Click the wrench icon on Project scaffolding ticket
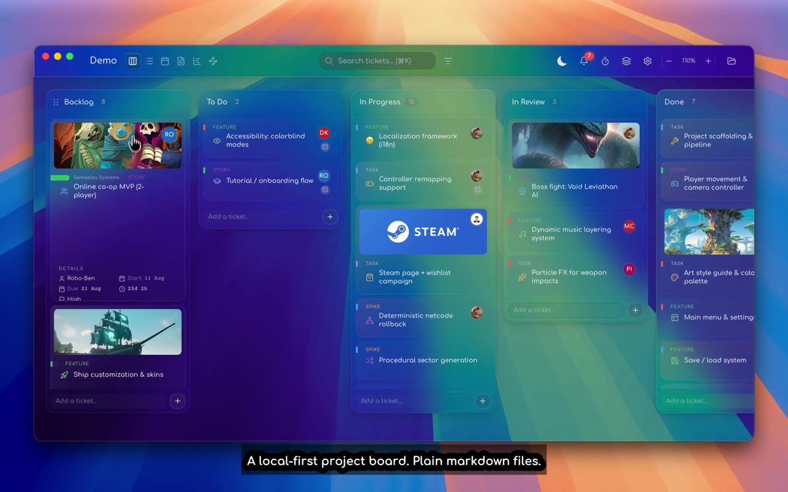 pos(675,141)
